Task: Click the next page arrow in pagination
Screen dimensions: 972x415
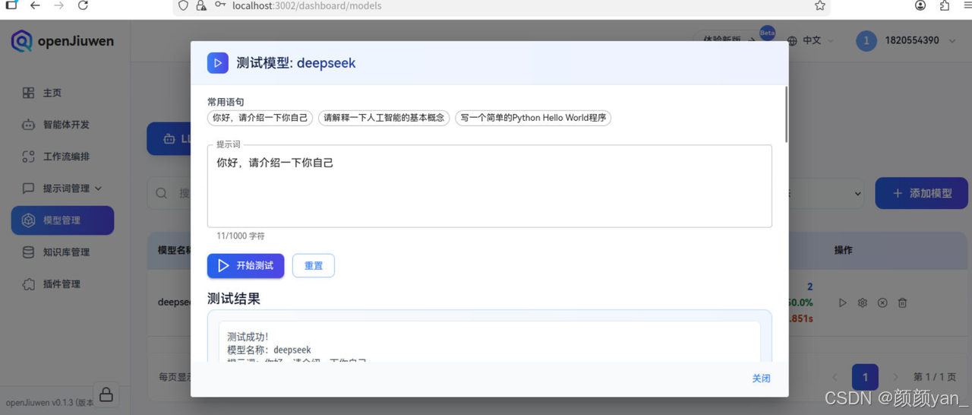Action: pyautogui.click(x=895, y=377)
